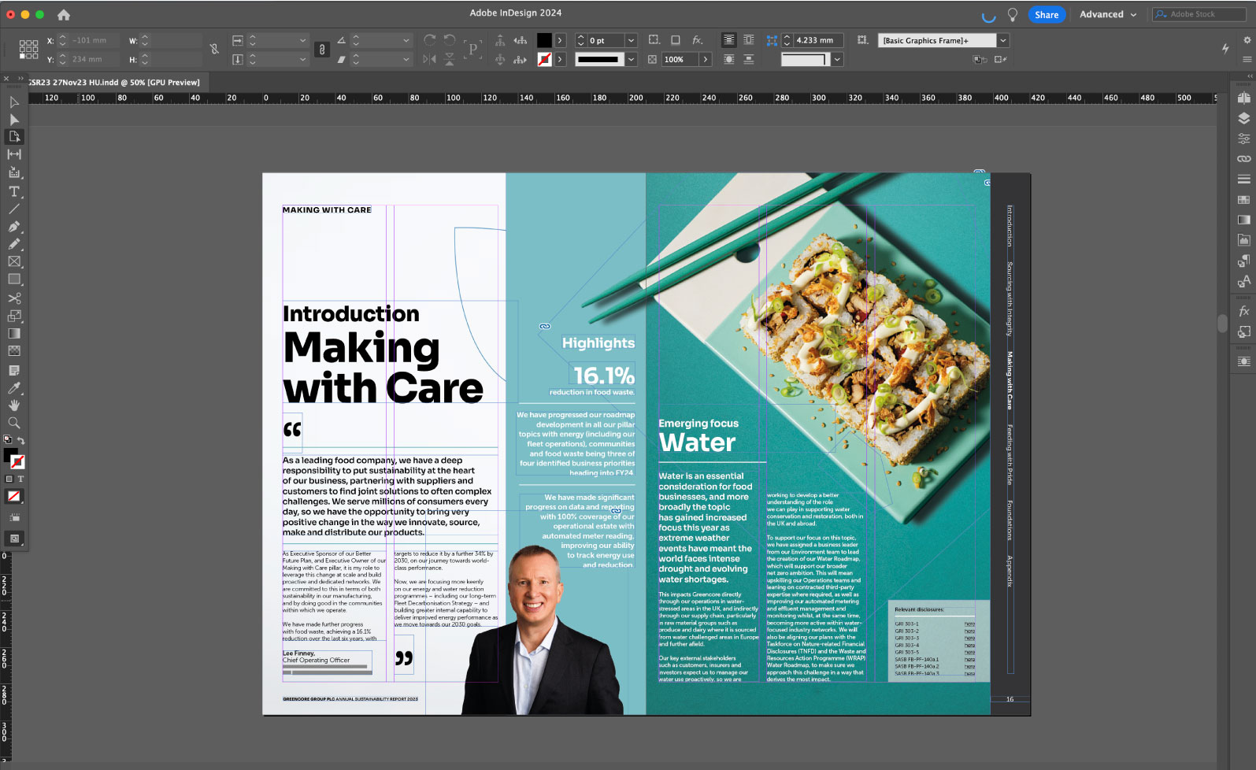
Task: Select the Pencil tool
Action: [14, 244]
